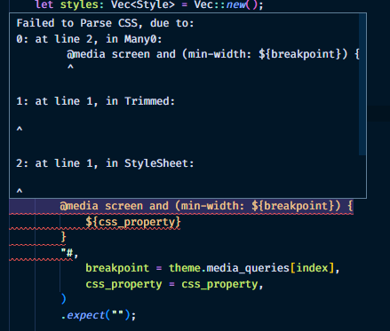Click 'theme.media_queries[index]' expression
Screen dimensions: 390x331
251,268
